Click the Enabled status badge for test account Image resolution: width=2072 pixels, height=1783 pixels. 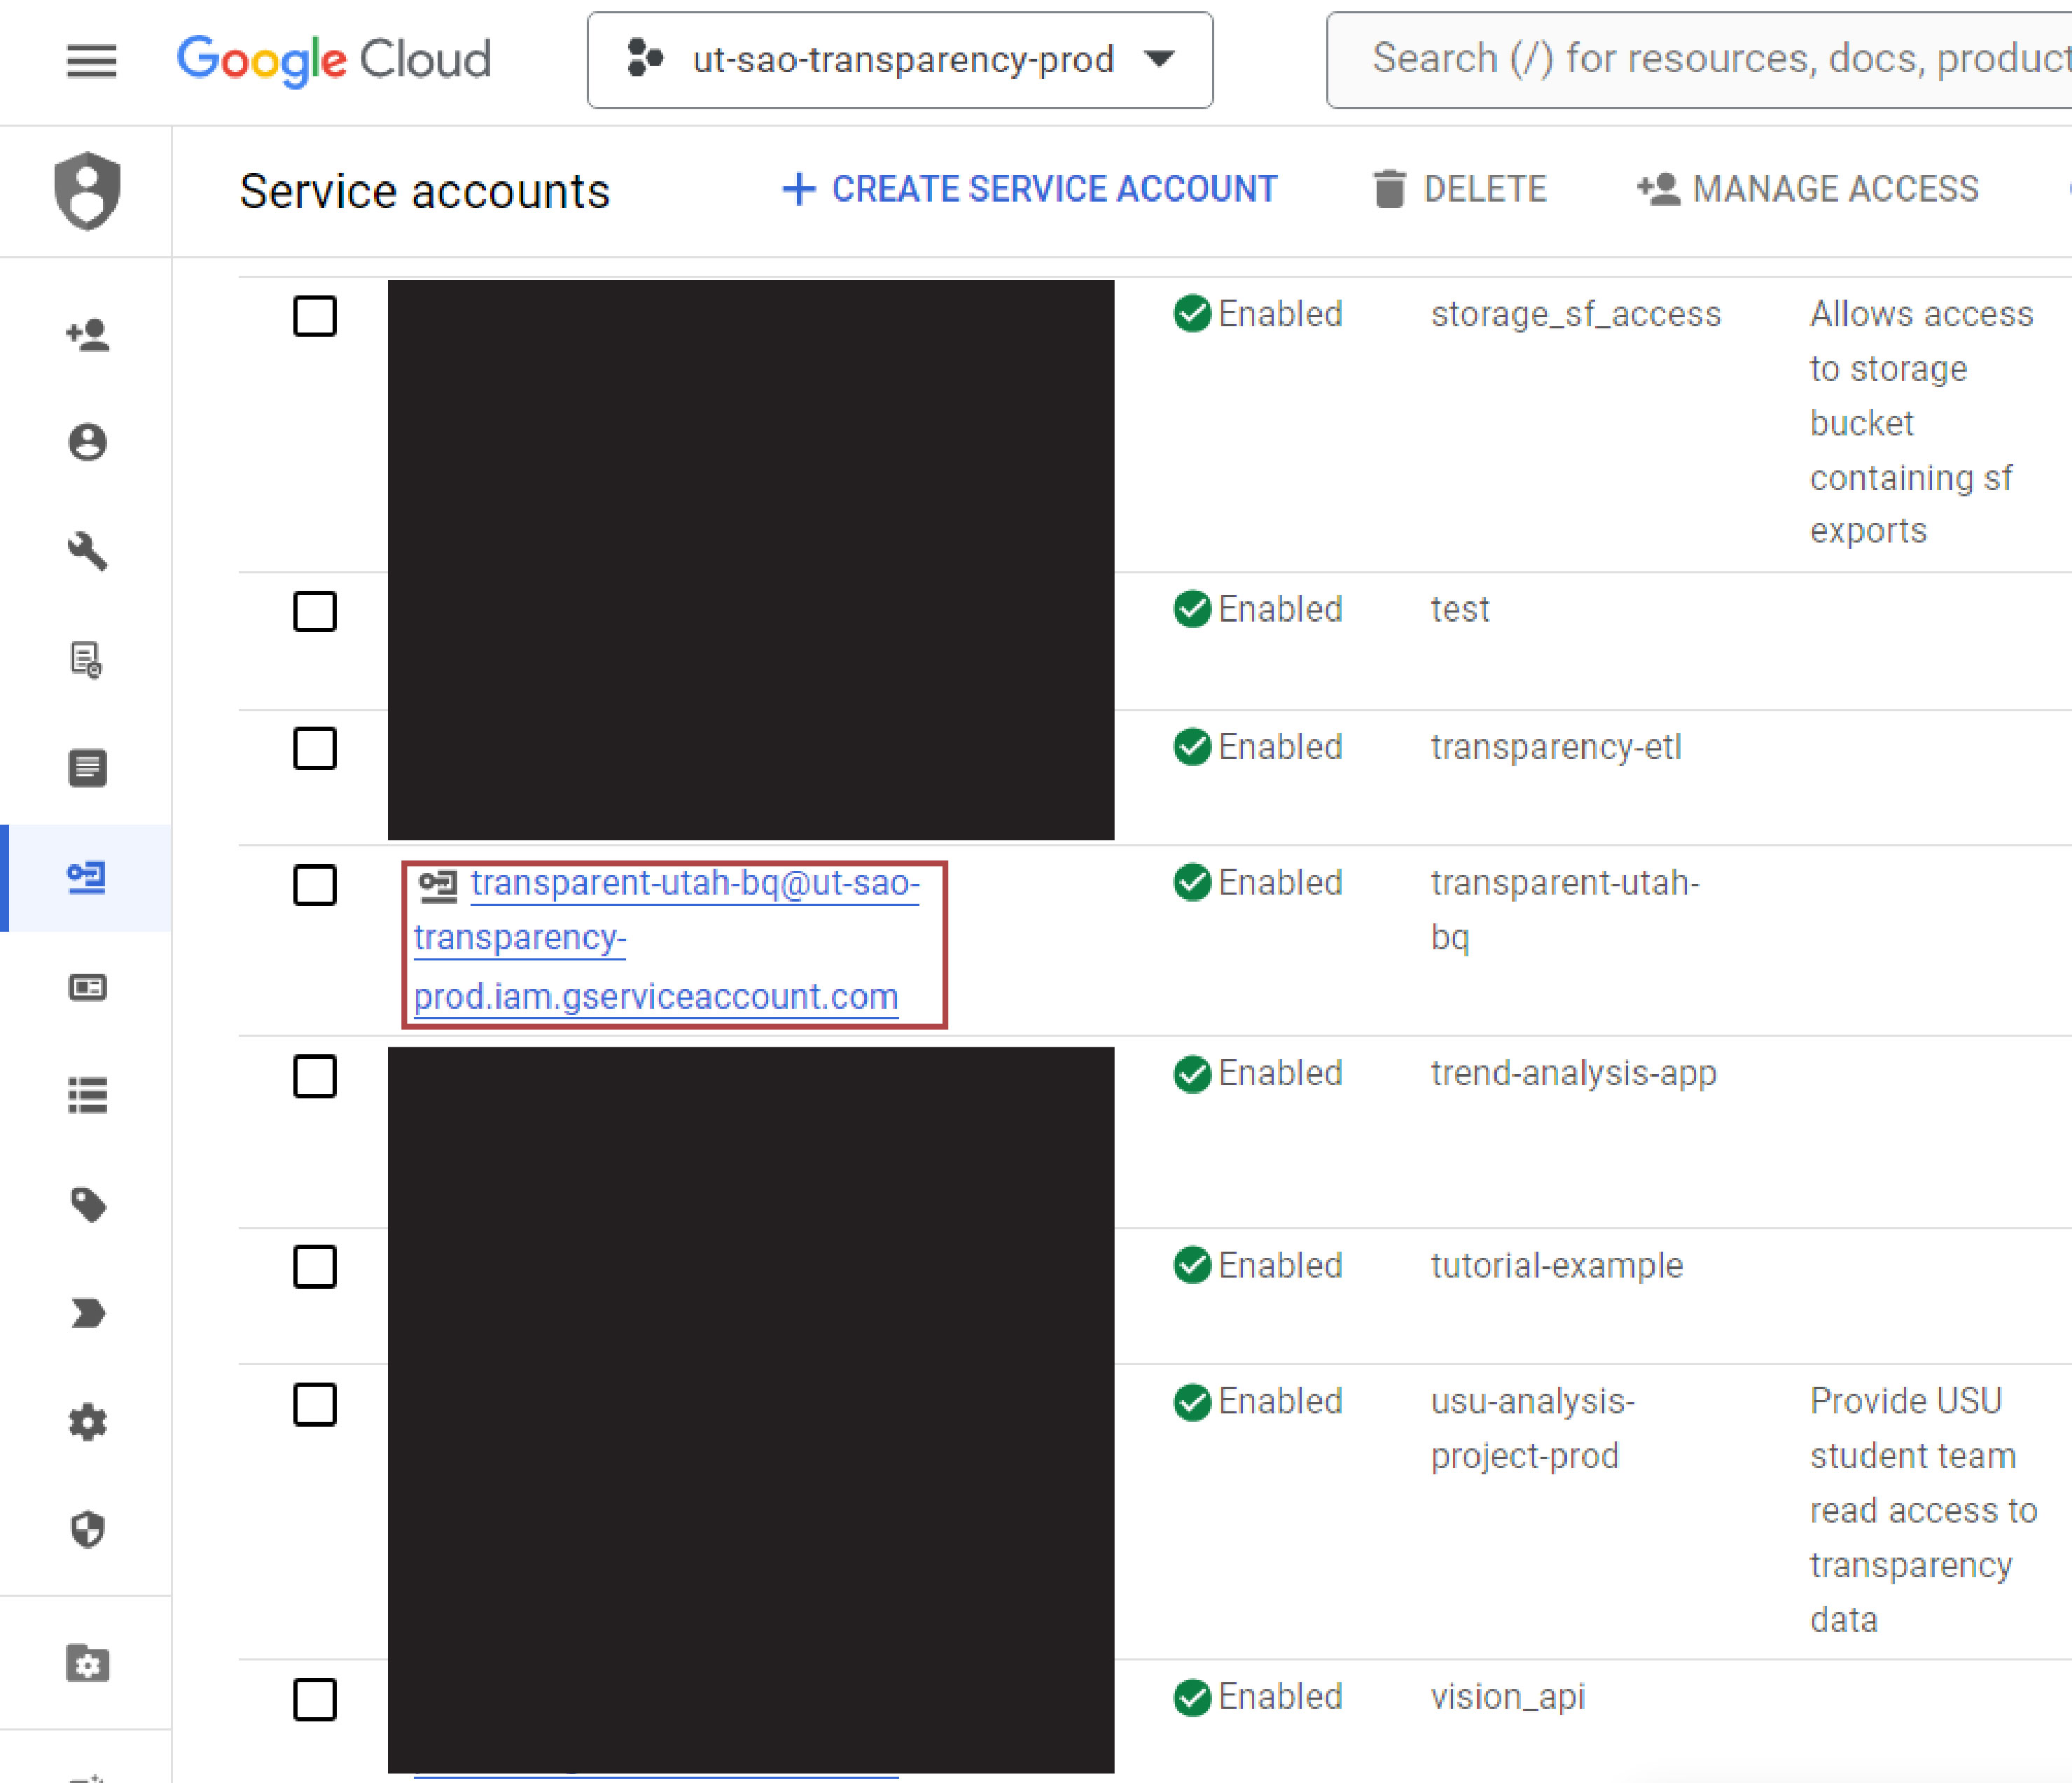(1258, 608)
